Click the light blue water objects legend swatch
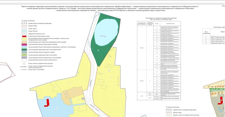This screenshot has width=225, height=117. click(x=24, y=31)
